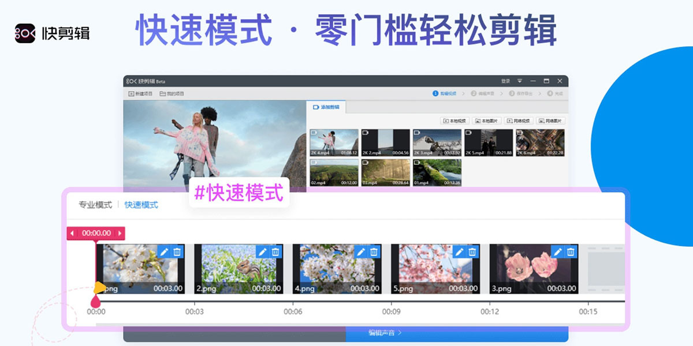Step timecode forward with right arrow
The image size is (693, 346).
tap(120, 234)
